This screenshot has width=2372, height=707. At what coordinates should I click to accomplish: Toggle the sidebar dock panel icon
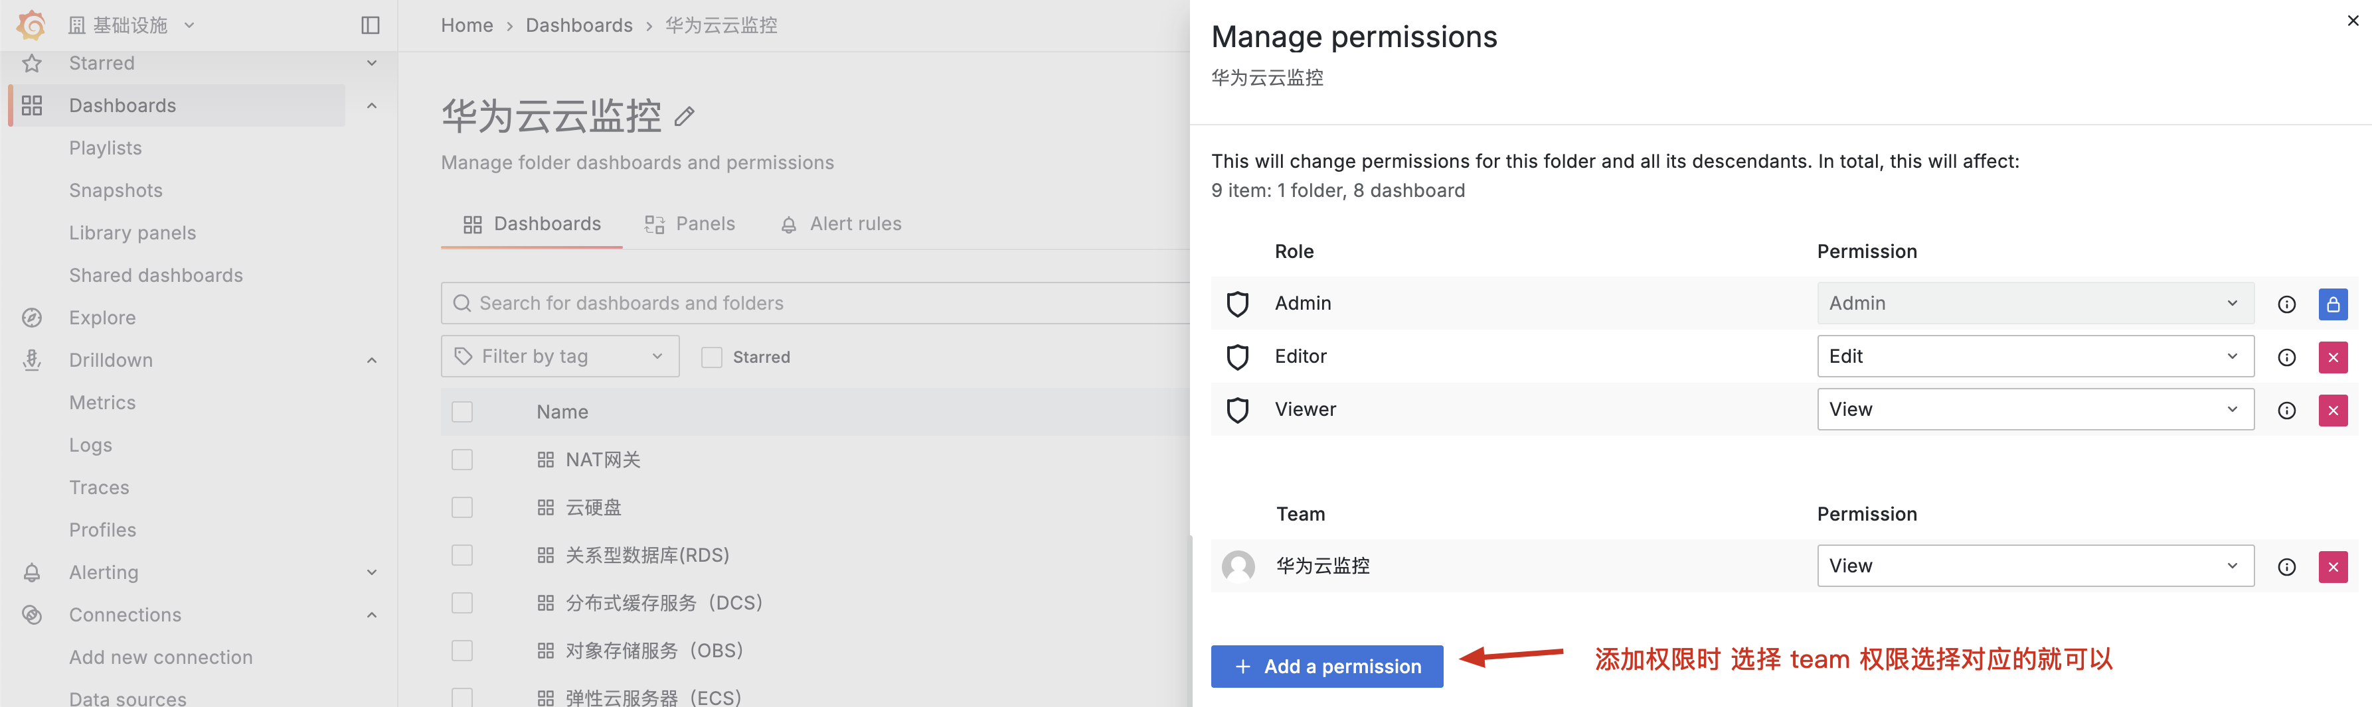(370, 25)
